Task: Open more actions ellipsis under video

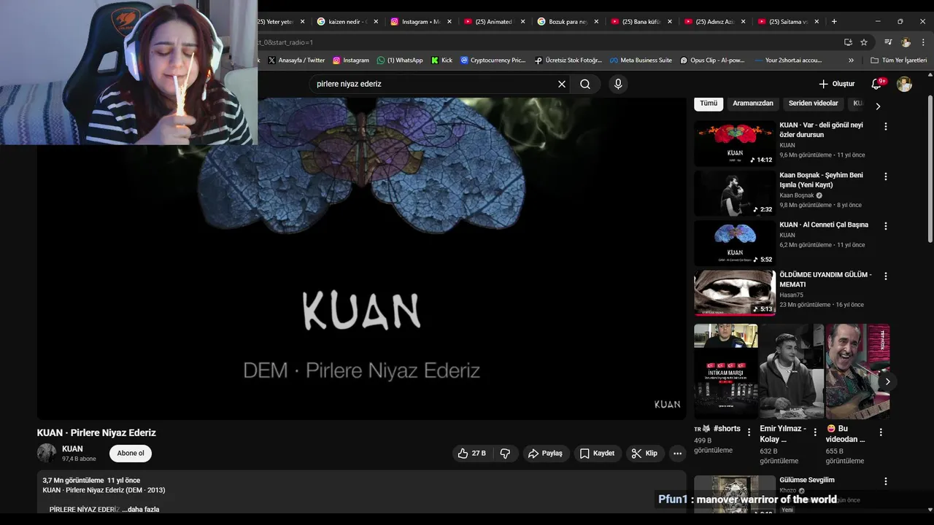Action: (677, 454)
